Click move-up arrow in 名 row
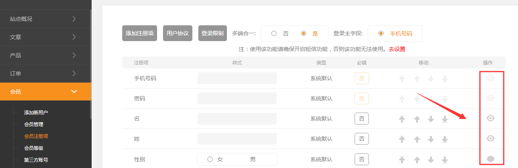The height and width of the screenshot is (168, 518). tap(417, 119)
